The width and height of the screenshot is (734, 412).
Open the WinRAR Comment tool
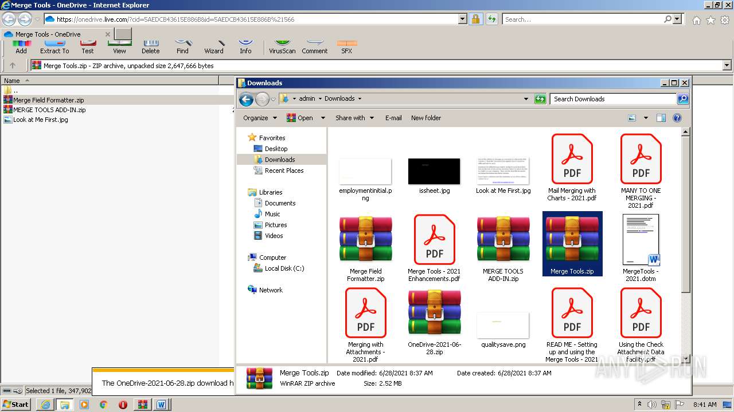coord(315,46)
